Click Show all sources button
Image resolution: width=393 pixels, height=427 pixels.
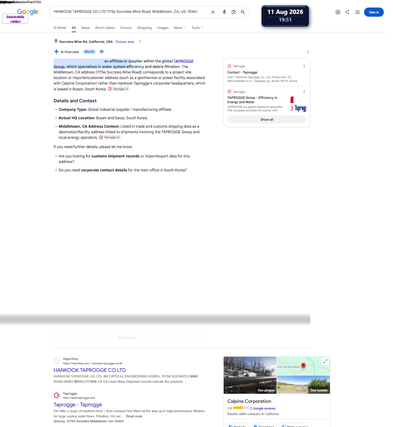[x=267, y=120]
